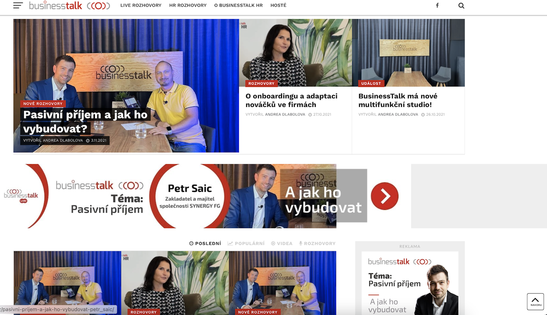Image resolution: width=547 pixels, height=315 pixels.
Task: Click author Andrea Dlabolova under onboarding article
Action: tap(285, 115)
